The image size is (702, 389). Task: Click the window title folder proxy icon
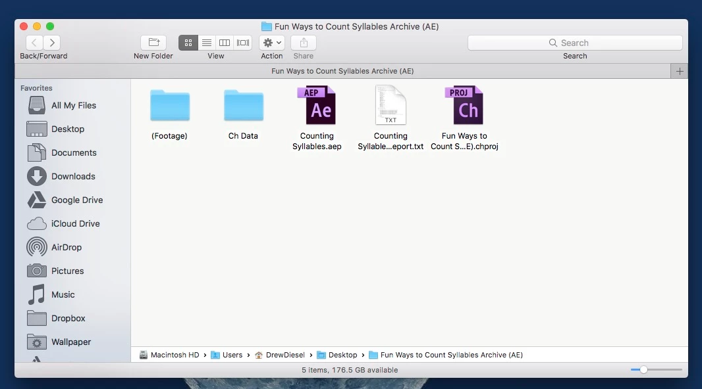[267, 27]
